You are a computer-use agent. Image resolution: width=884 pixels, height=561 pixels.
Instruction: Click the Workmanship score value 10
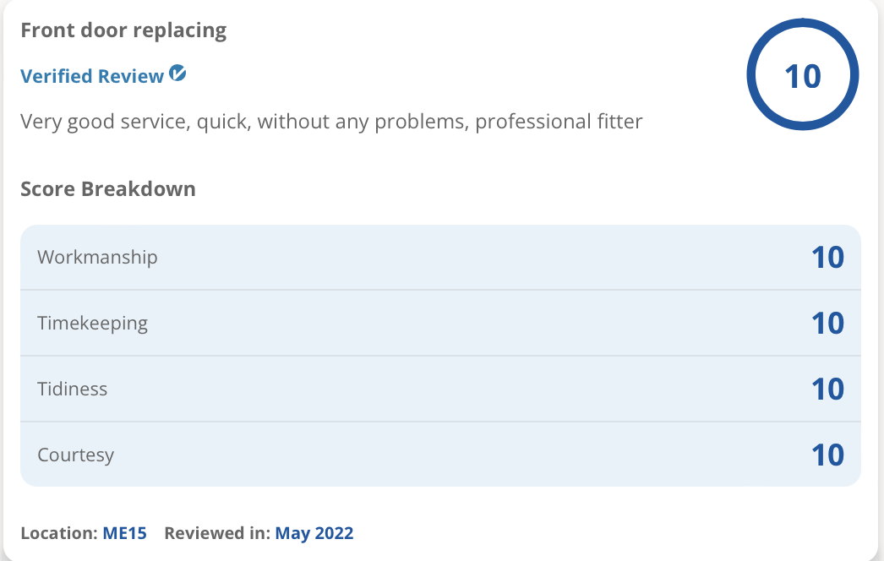coord(827,258)
